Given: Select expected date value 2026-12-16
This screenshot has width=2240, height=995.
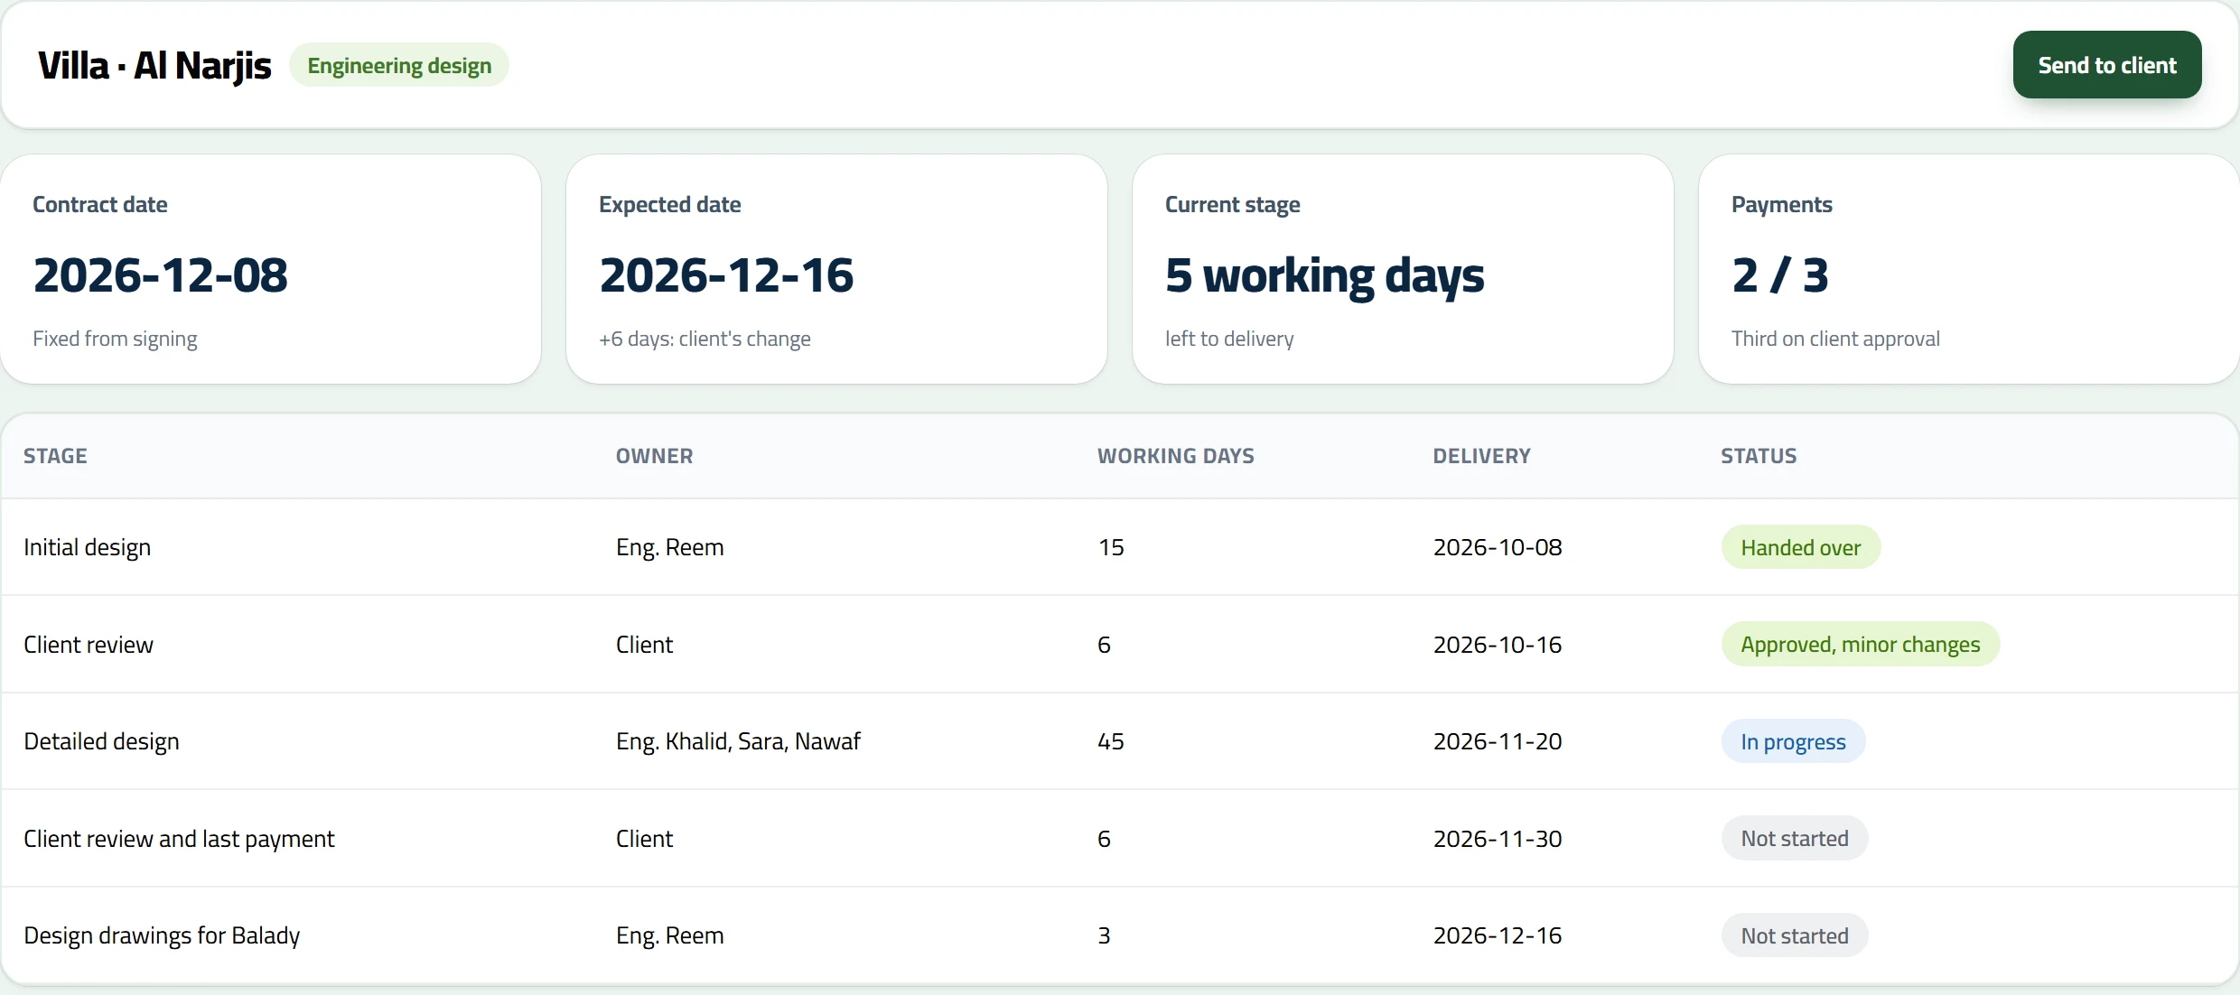Looking at the screenshot, I should pos(726,275).
